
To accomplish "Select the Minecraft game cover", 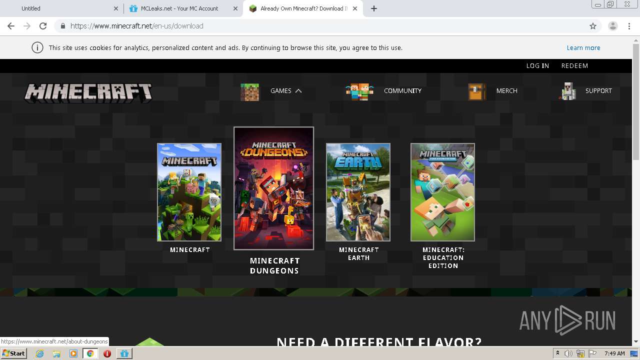I will pyautogui.click(x=189, y=192).
